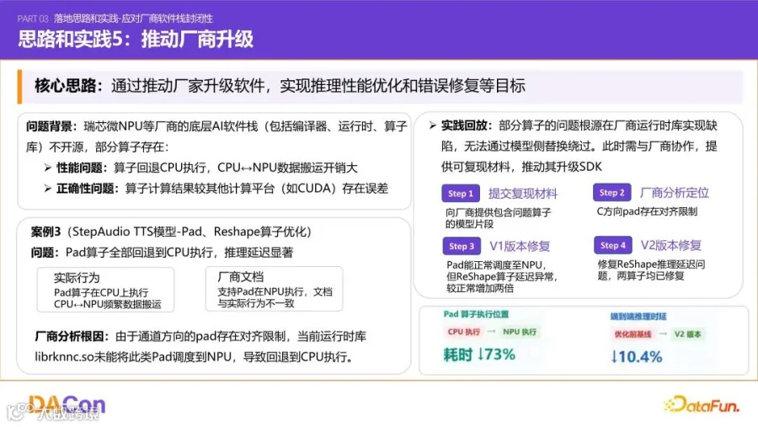Click the Step 1 badge
Viewport: 758px width, 427px height.
[460, 194]
